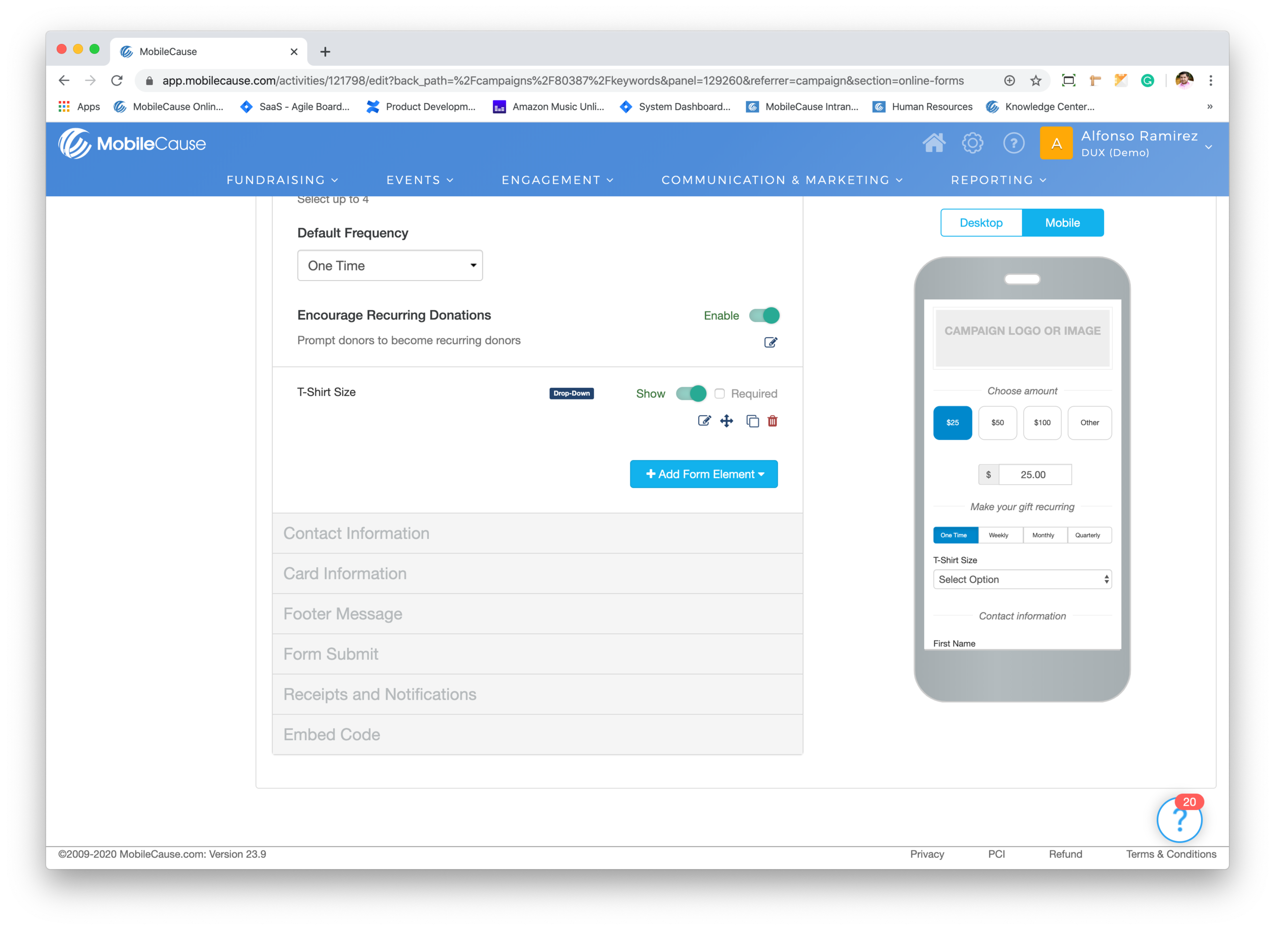Expand the Fundraising menu
Screen dimensions: 1275x930
pos(282,180)
